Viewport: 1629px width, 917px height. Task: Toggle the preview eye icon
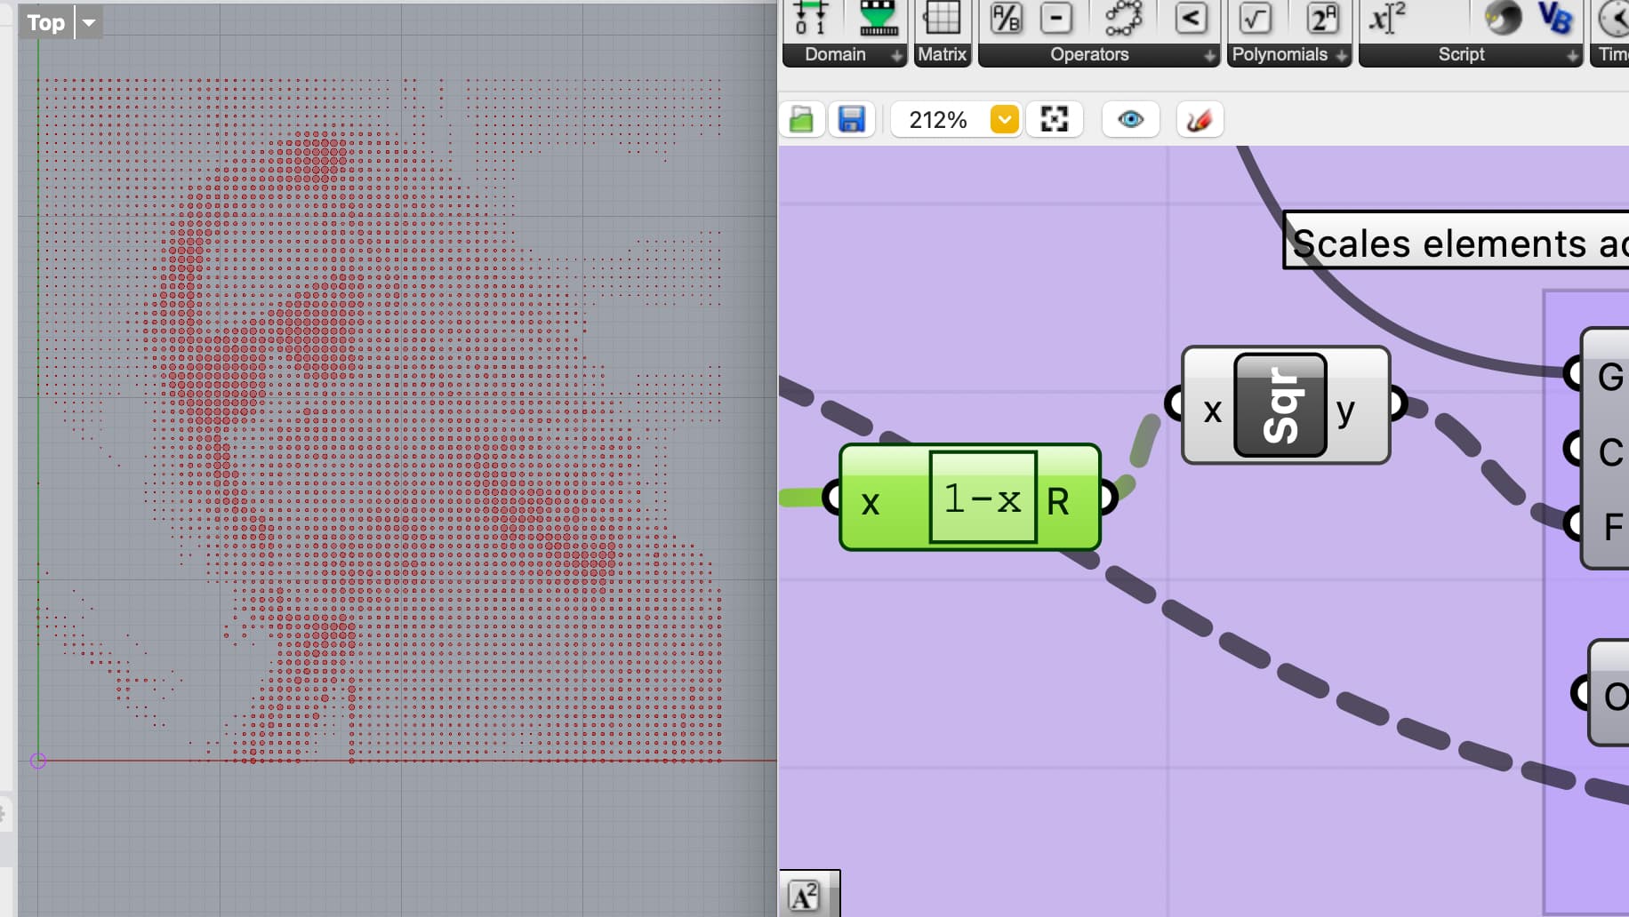click(1130, 119)
